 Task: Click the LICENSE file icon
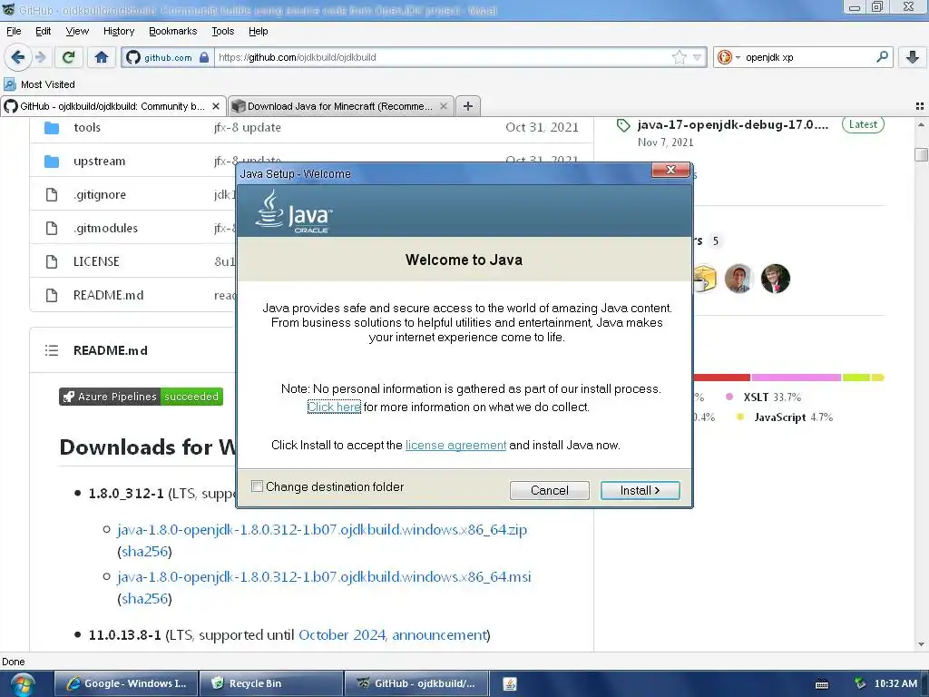[x=52, y=261]
